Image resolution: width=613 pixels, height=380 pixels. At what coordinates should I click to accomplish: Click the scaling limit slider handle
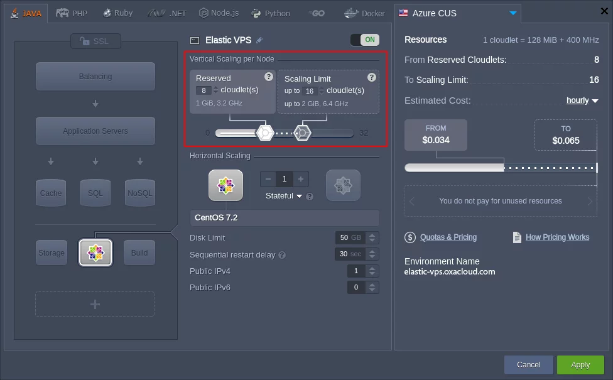click(302, 133)
